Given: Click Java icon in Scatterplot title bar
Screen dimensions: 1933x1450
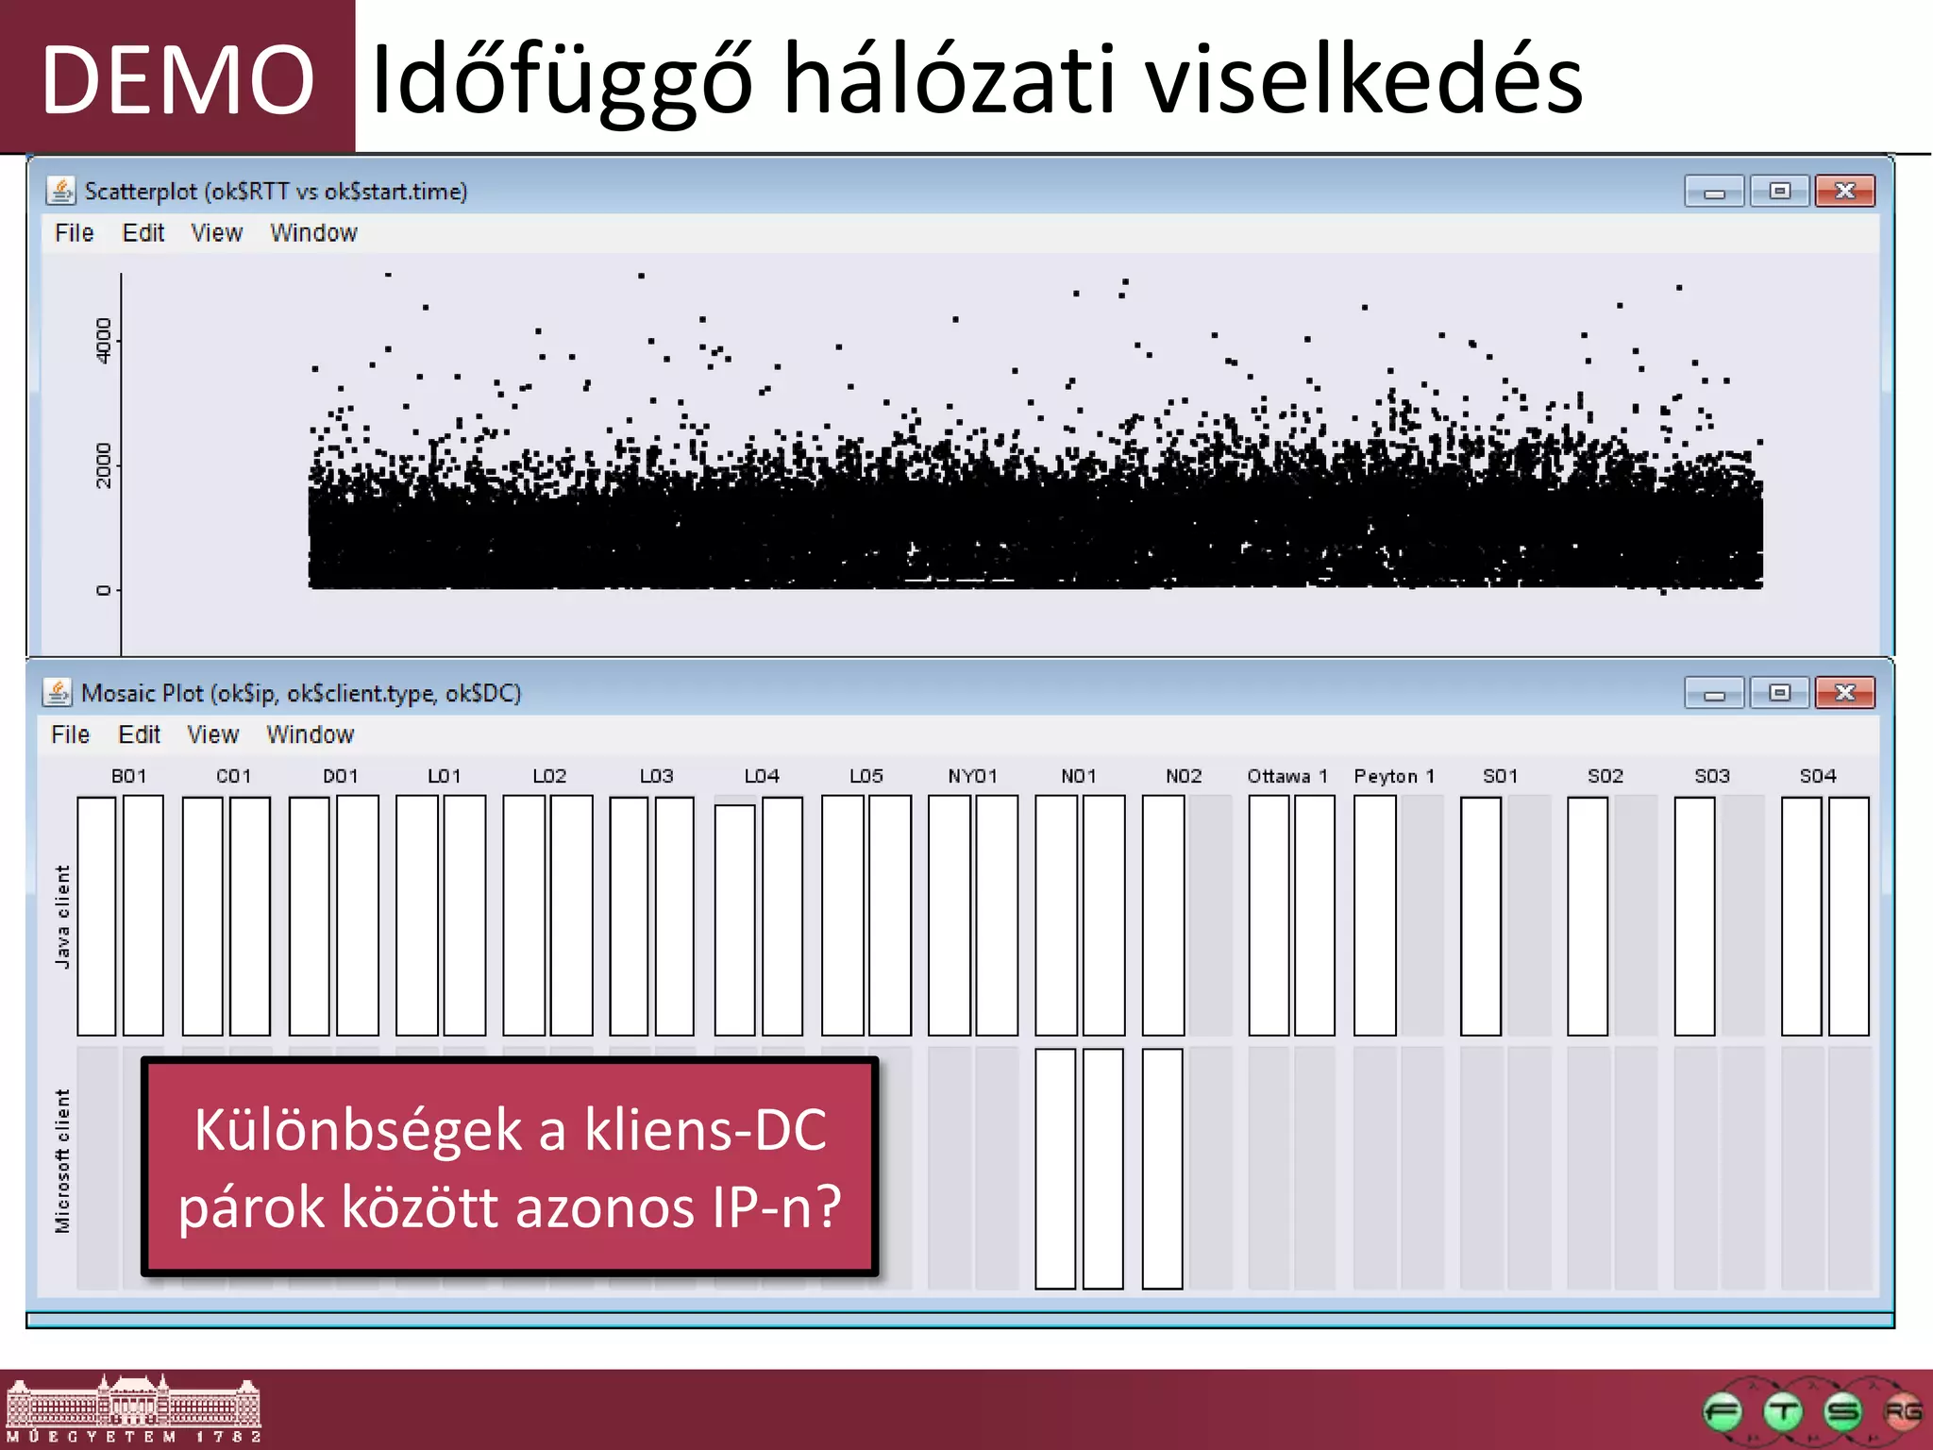Looking at the screenshot, I should [60, 191].
